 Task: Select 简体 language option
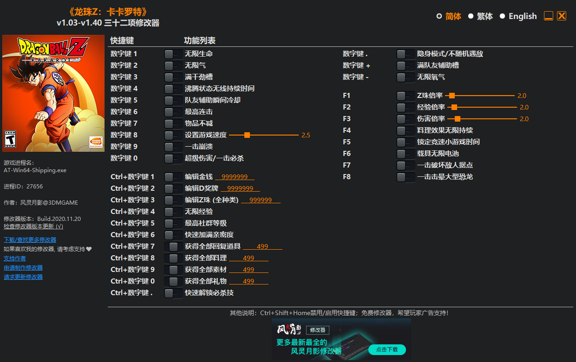[452, 16]
